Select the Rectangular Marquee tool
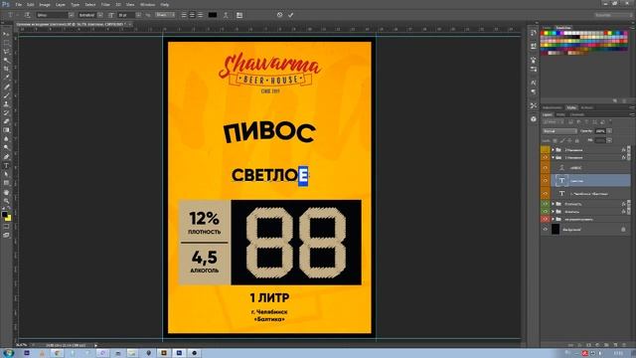 coord(6,43)
